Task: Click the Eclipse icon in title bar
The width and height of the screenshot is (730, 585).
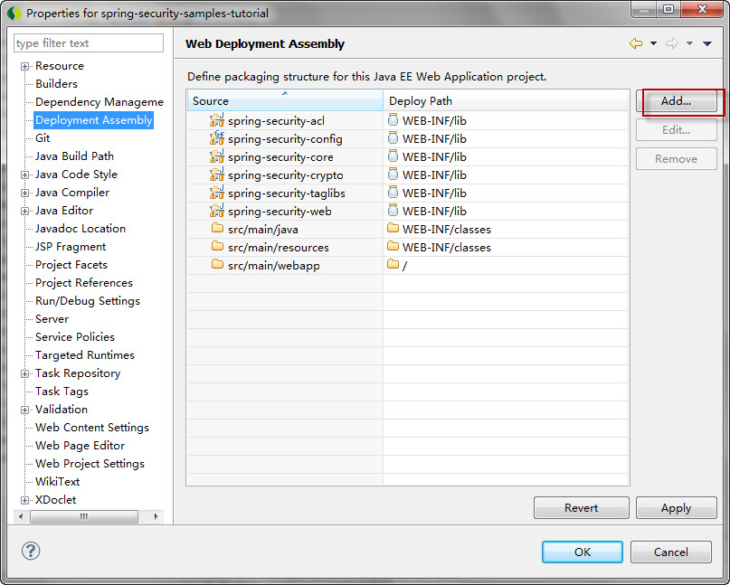Action: pyautogui.click(x=14, y=13)
